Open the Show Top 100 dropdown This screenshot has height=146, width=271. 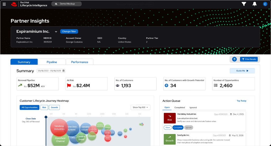pos(140,107)
